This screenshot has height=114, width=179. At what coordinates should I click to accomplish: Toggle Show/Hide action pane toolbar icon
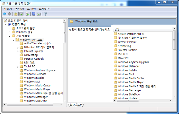39,14
